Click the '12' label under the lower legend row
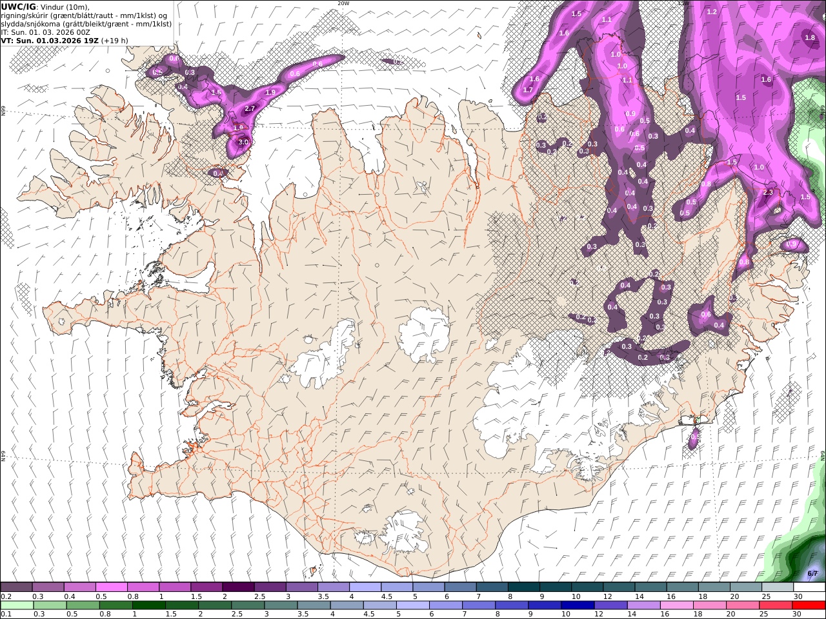The image size is (826, 619). [599, 614]
